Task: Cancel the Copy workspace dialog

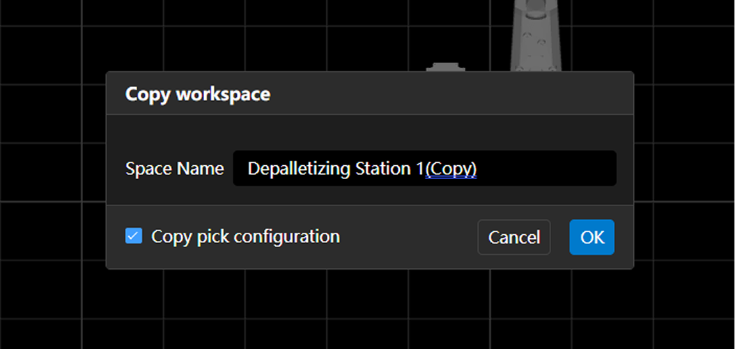Action: 513,237
